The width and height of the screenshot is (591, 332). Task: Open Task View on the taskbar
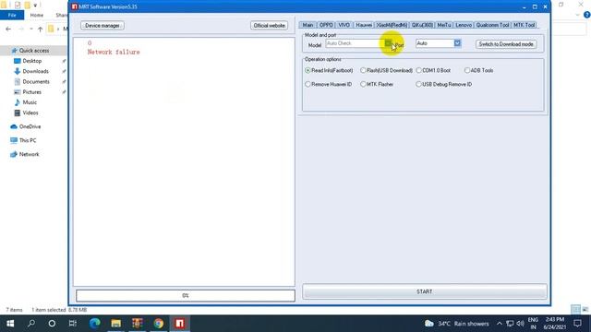72,324
